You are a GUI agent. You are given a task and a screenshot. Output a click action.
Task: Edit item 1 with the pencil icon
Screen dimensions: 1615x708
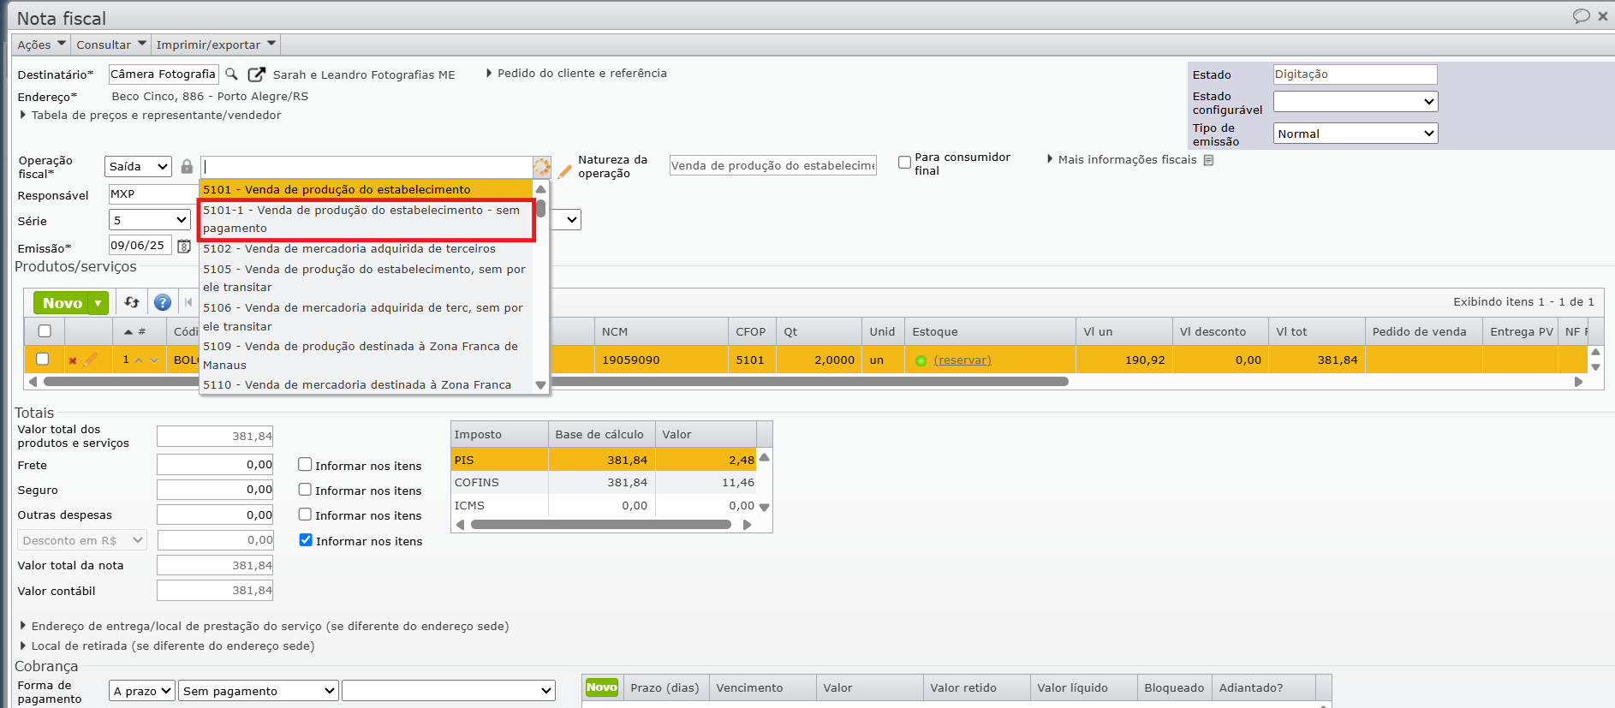point(90,360)
